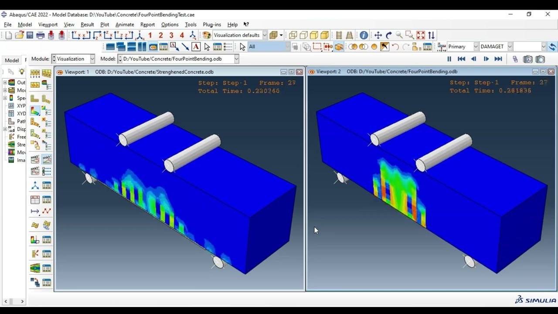Save the model database via floppy icon
Viewport: 558px width, 314px height.
(30, 35)
